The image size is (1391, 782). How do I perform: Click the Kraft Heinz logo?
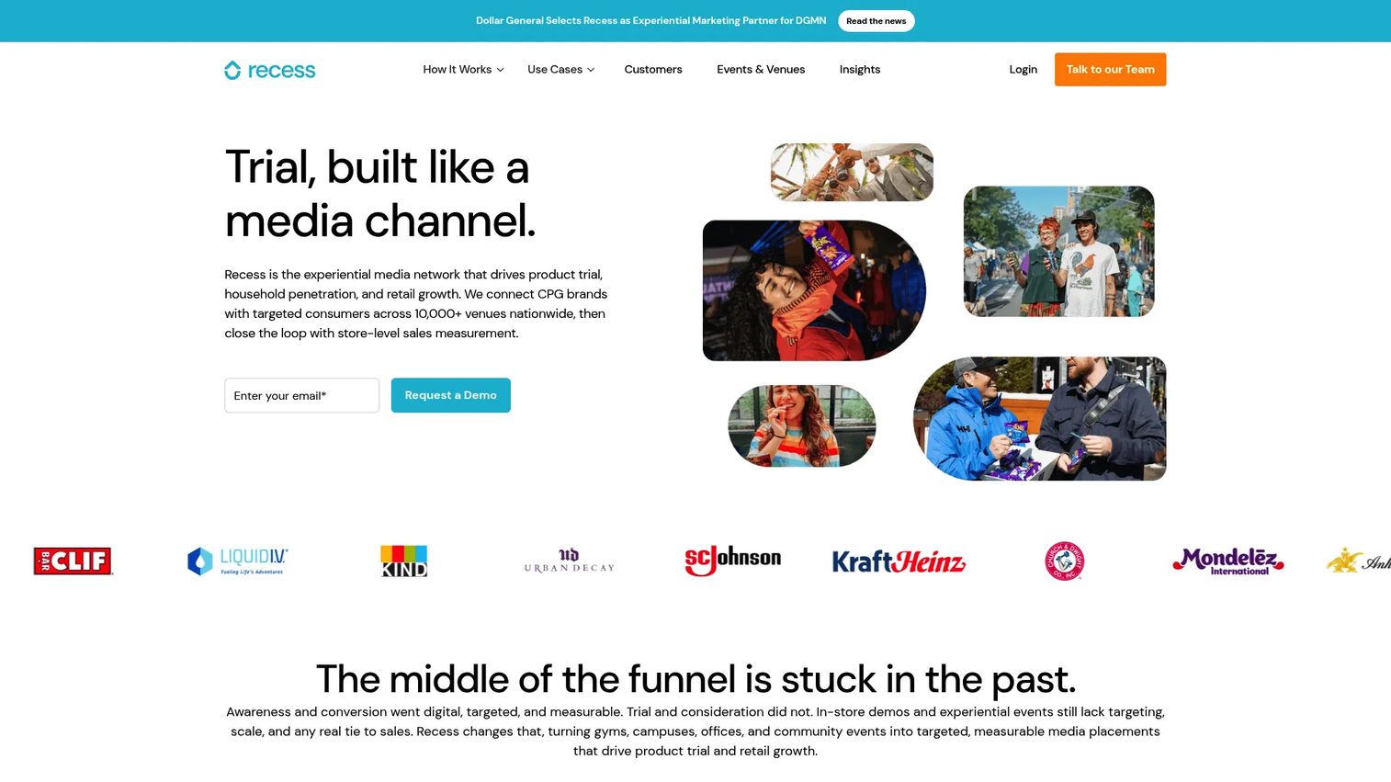point(899,561)
